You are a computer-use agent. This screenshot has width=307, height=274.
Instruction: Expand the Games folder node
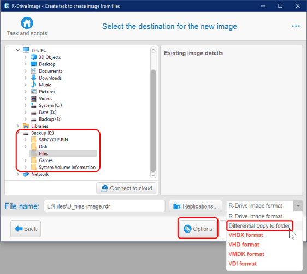(25, 160)
